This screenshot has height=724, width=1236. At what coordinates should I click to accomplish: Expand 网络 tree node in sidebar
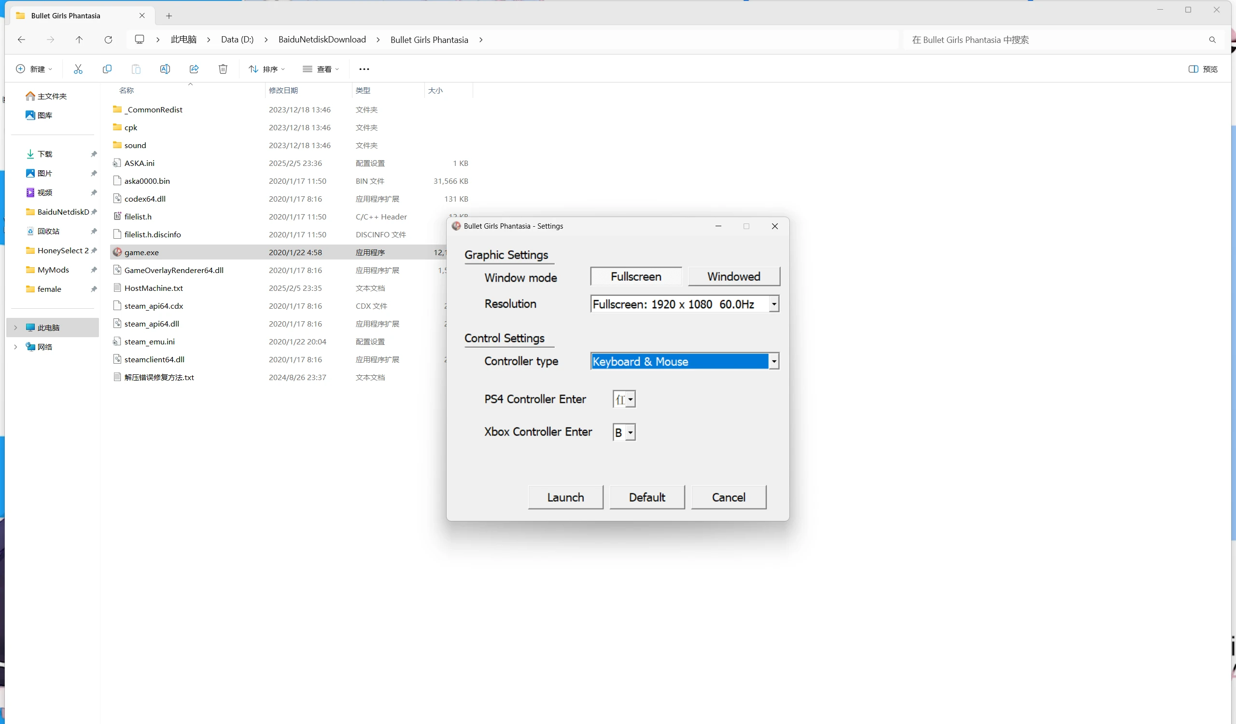coord(15,347)
